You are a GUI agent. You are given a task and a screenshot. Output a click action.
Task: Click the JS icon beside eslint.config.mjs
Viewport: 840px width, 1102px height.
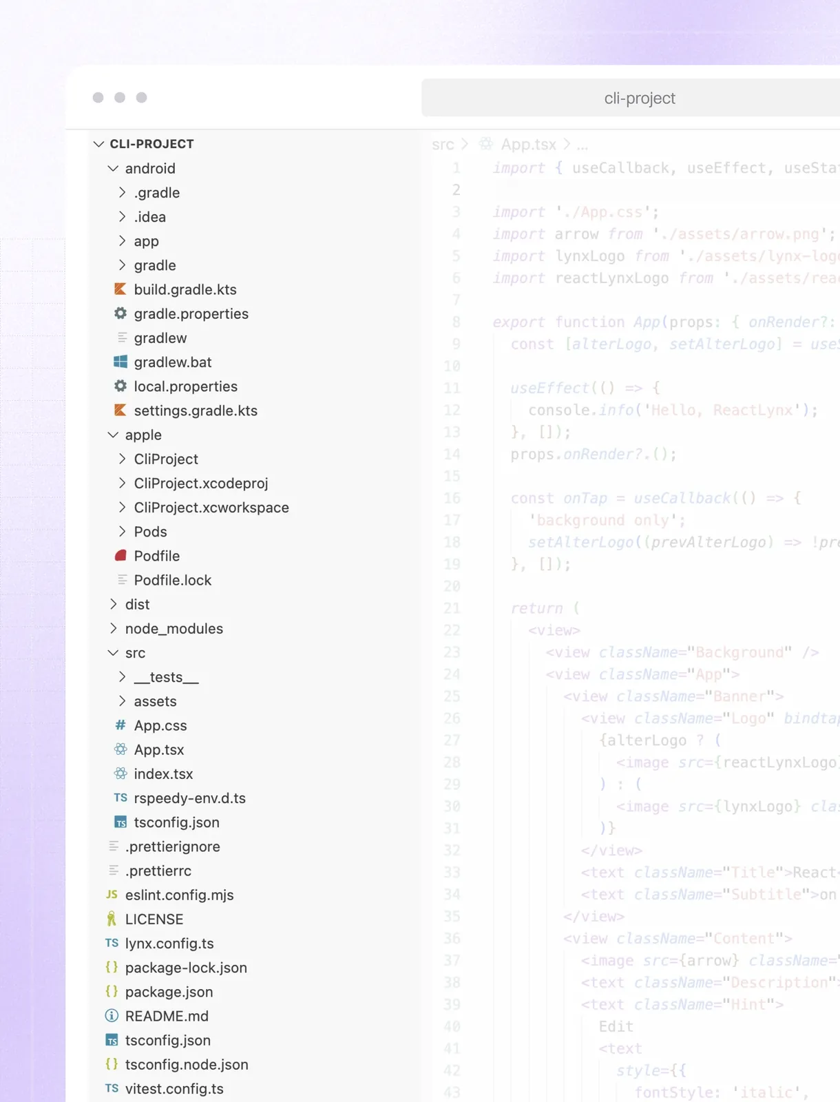tap(112, 895)
